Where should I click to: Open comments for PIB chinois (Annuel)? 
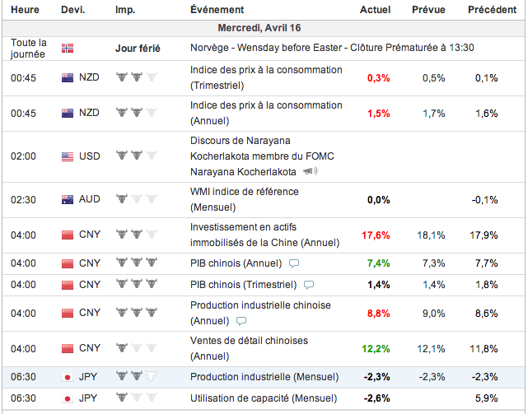pos(294,263)
